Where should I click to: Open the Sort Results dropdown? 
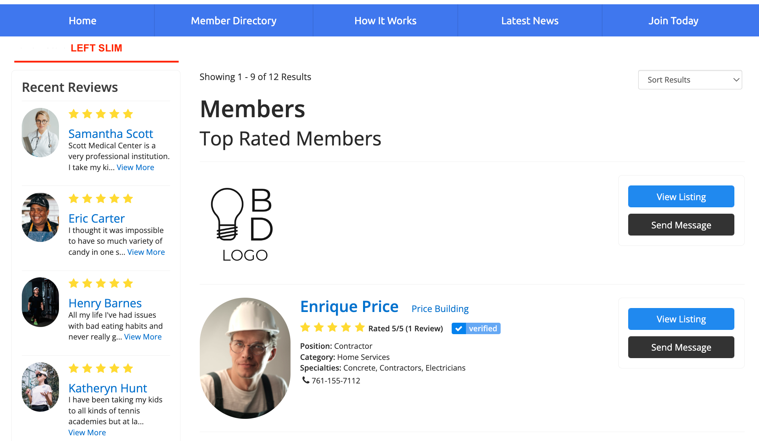[690, 80]
